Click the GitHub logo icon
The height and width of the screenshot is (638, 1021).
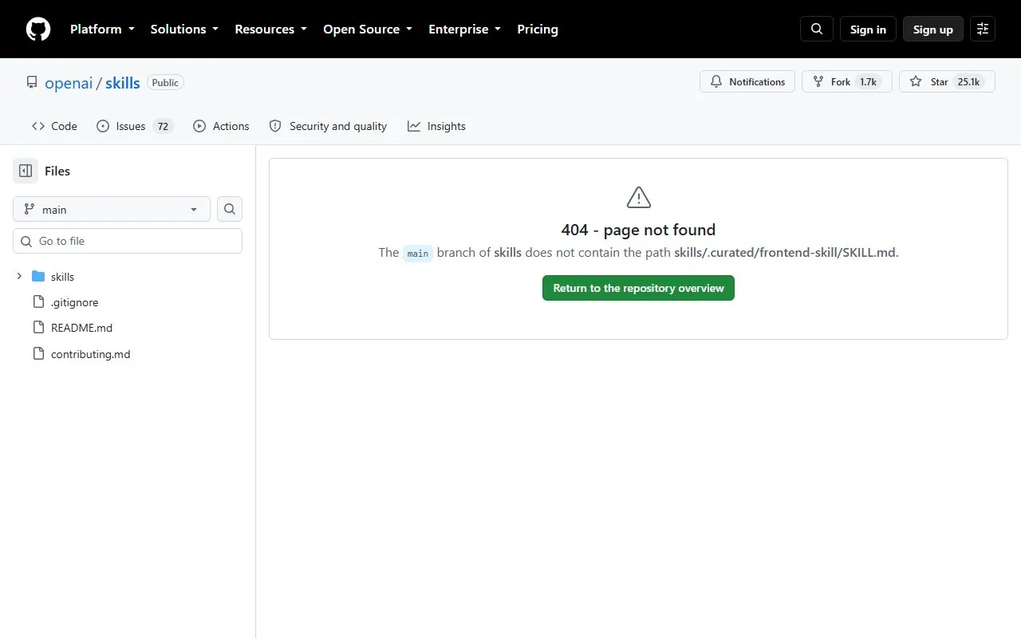click(x=38, y=29)
